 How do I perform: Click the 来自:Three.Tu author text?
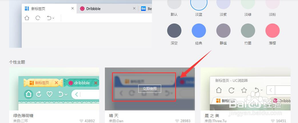tap(215, 121)
